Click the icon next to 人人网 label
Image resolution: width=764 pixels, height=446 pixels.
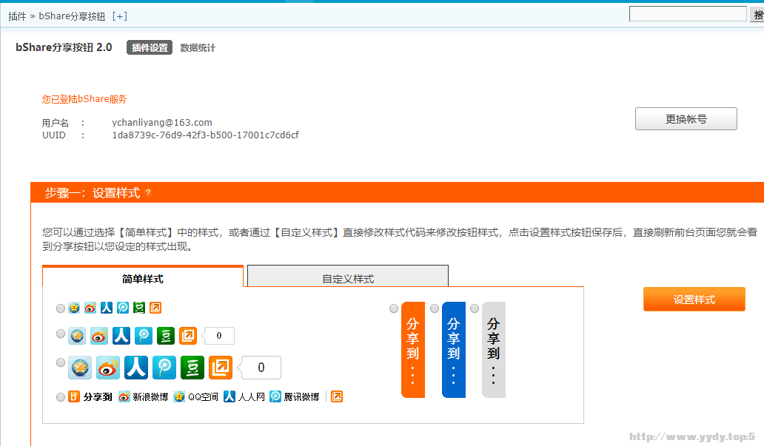coord(229,397)
